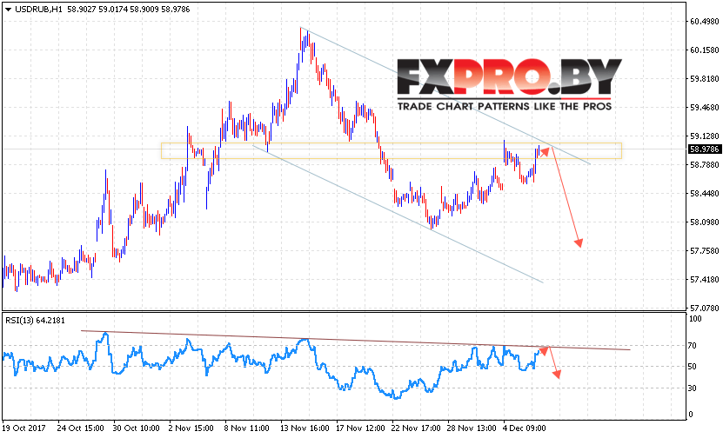Image resolution: width=723 pixels, height=438 pixels.
Task: Click the 60.4980 price axis label
Action: click(705, 21)
